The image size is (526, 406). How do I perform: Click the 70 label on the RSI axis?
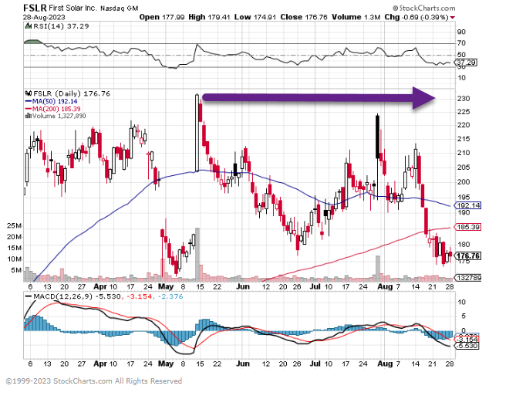[x=461, y=43]
